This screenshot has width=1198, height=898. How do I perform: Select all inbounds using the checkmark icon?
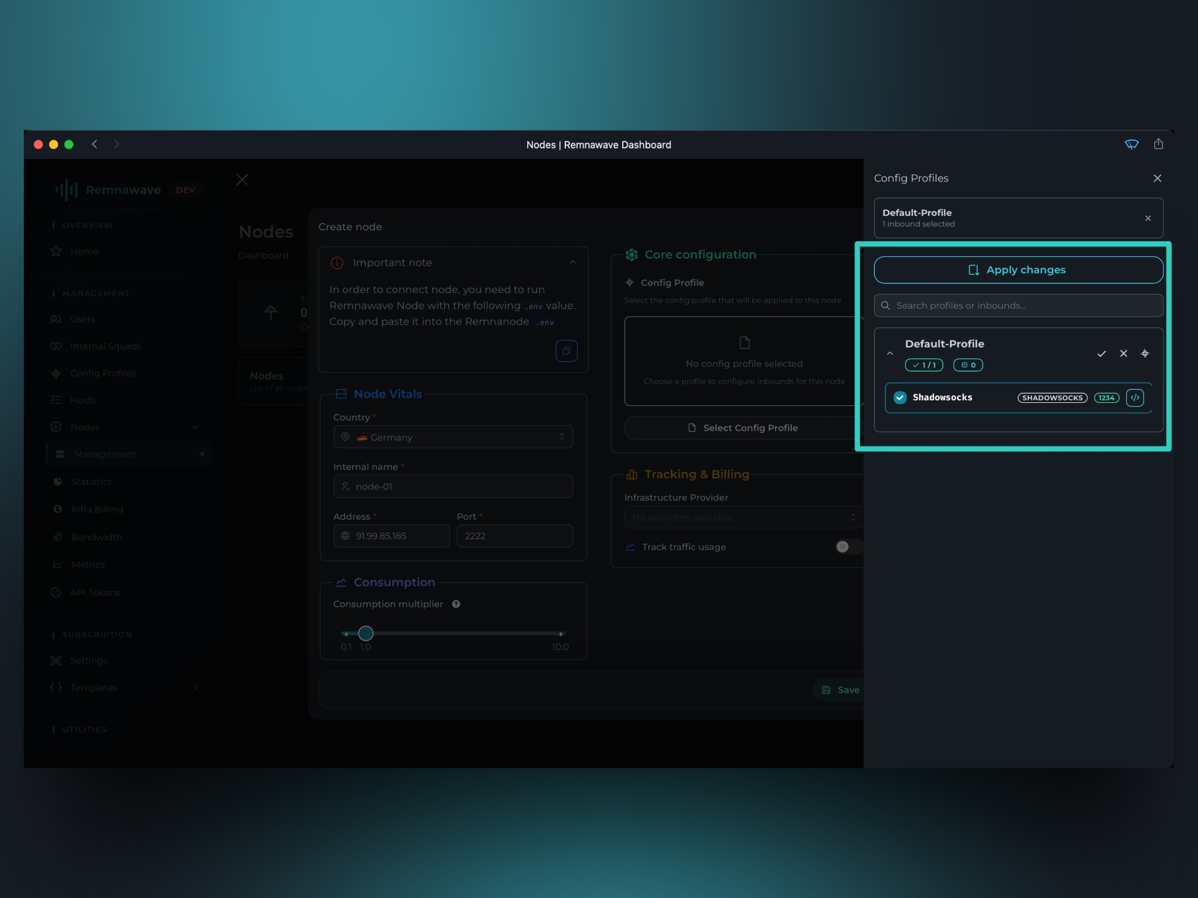1102,354
